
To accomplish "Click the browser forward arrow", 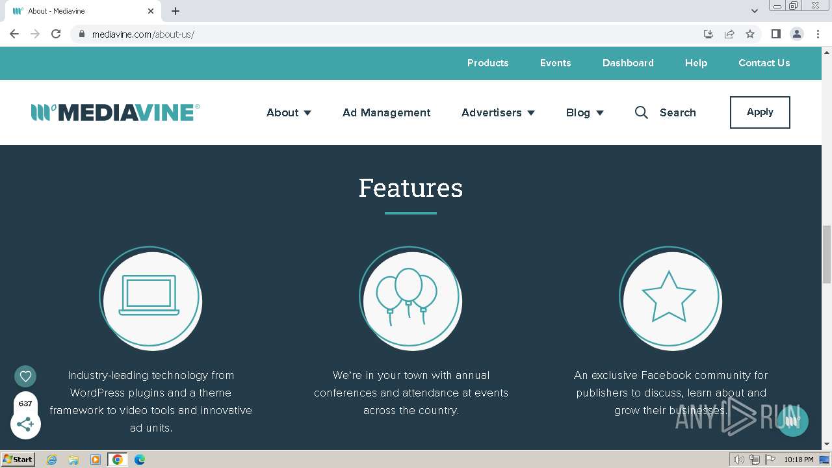I will click(35, 34).
